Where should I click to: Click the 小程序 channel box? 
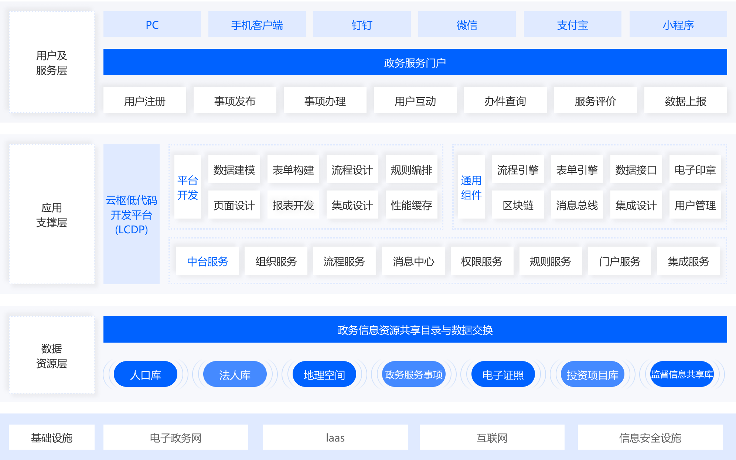678,25
